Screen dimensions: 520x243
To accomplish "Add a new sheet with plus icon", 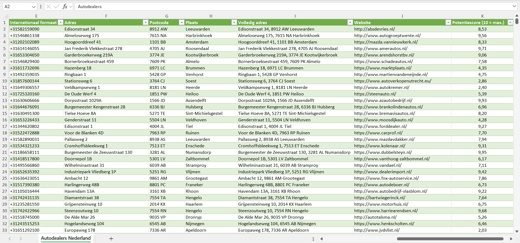I will tap(111, 239).
